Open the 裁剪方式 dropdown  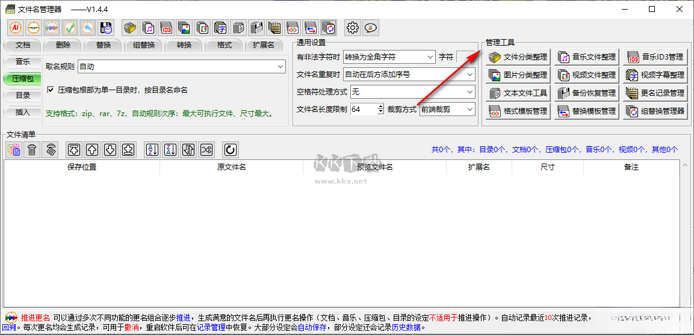coord(469,109)
